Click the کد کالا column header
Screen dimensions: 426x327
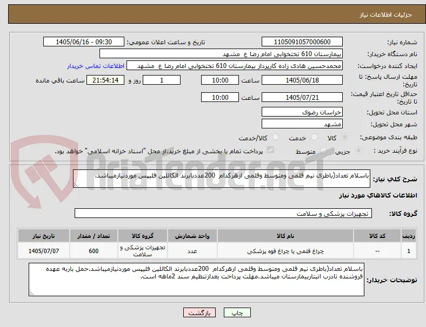click(x=377, y=236)
